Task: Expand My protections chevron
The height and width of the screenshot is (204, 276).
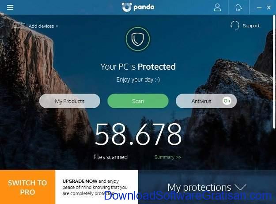Action: 241,187
